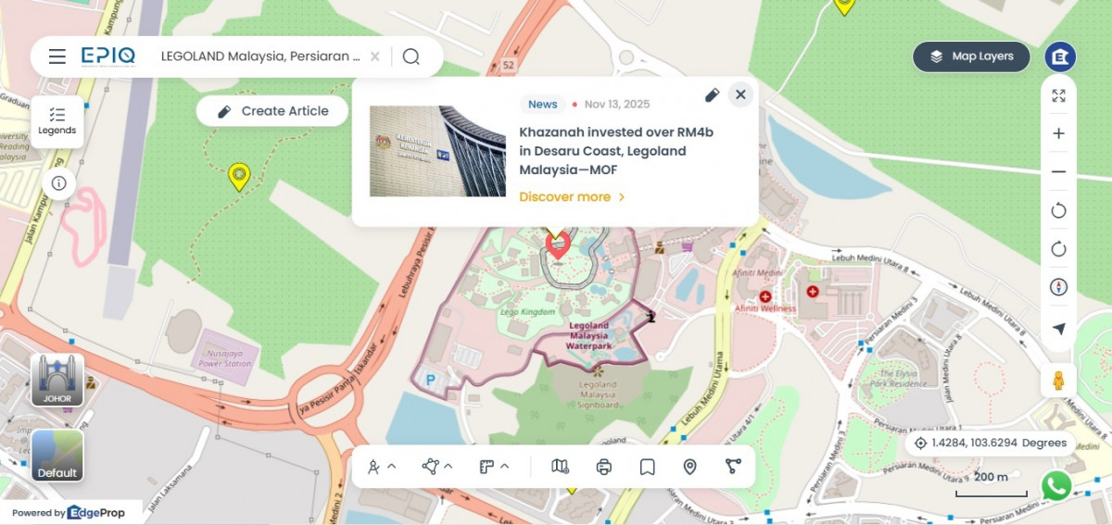Click the locate-me arrow icon
This screenshot has width=1112, height=525.
tap(1058, 329)
